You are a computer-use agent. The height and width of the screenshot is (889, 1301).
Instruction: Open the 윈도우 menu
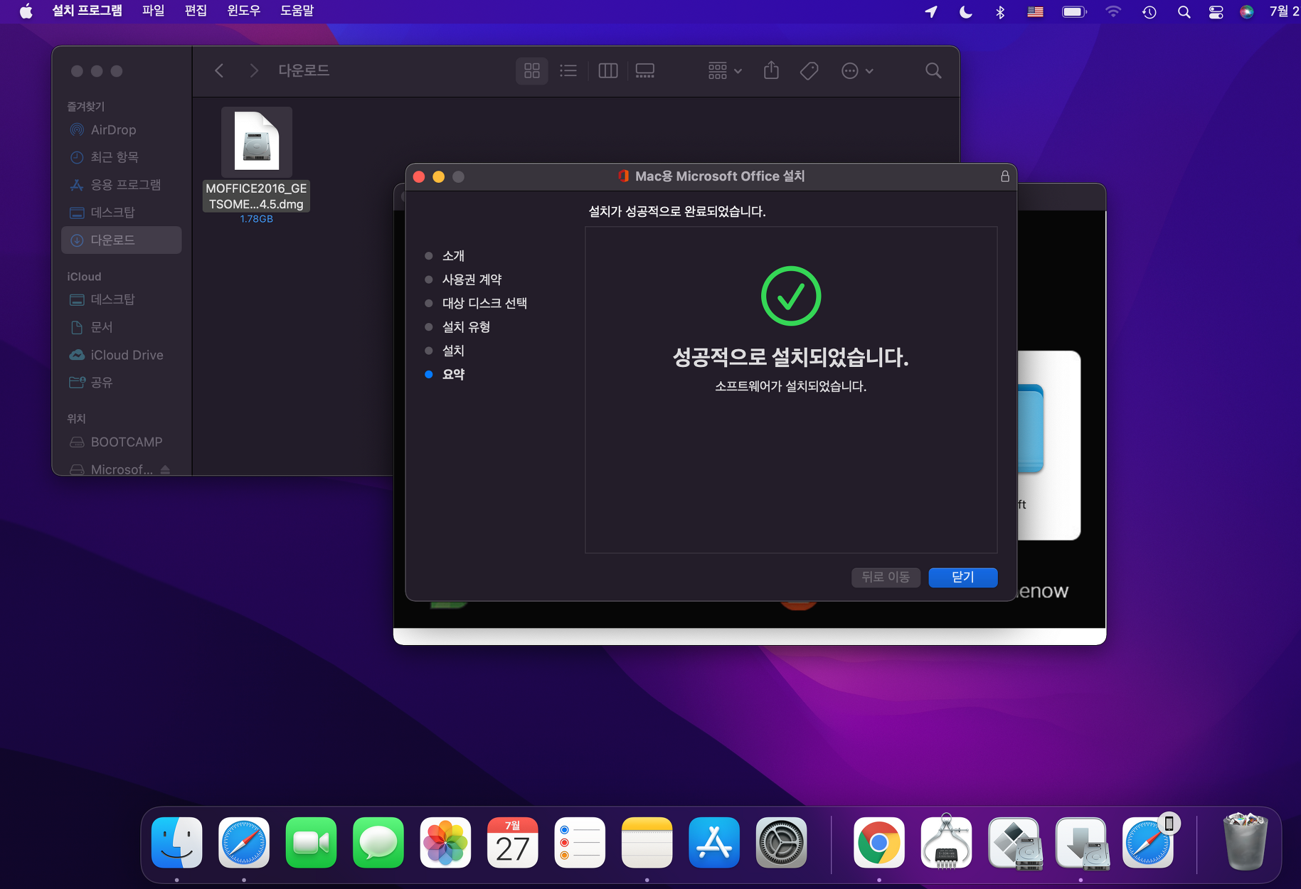pos(243,11)
